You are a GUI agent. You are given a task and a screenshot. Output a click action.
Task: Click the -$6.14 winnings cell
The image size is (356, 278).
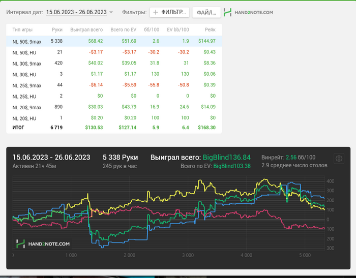tap(96, 85)
